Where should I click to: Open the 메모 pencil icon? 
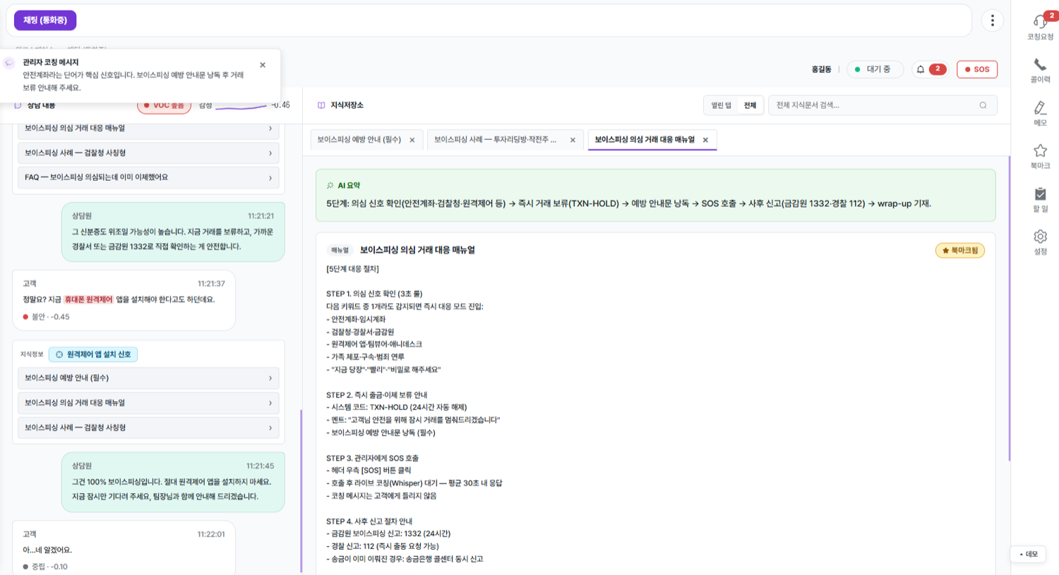(1040, 108)
